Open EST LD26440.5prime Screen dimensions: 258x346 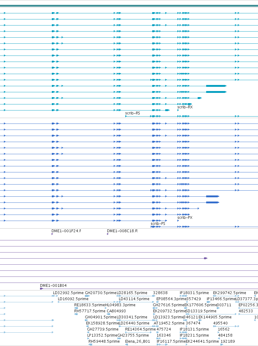[134, 323]
